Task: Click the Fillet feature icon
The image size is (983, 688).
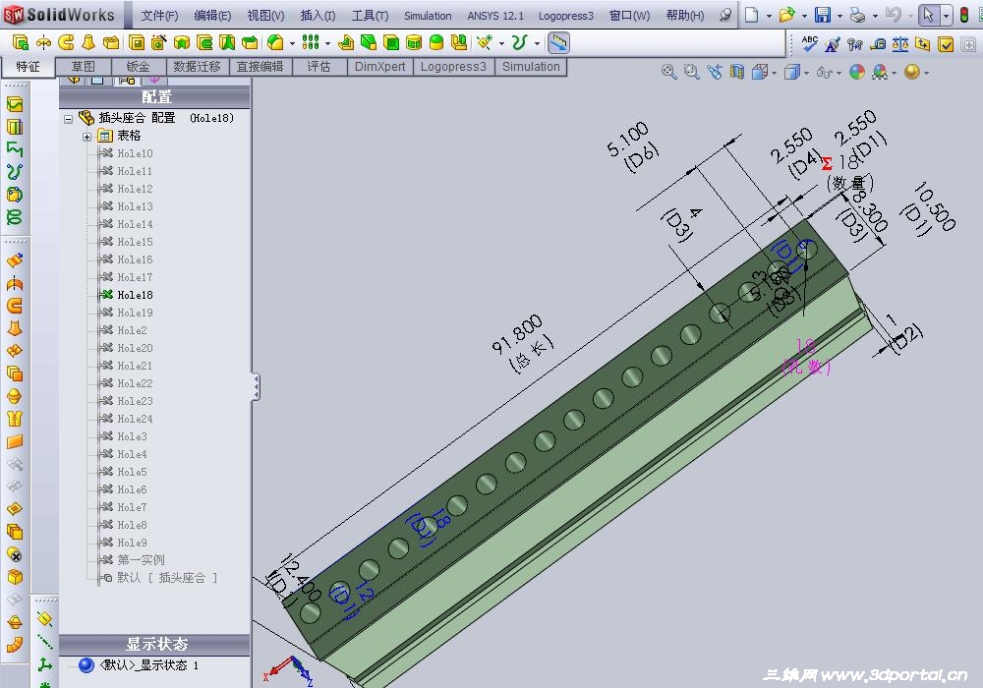Action: 275,42
